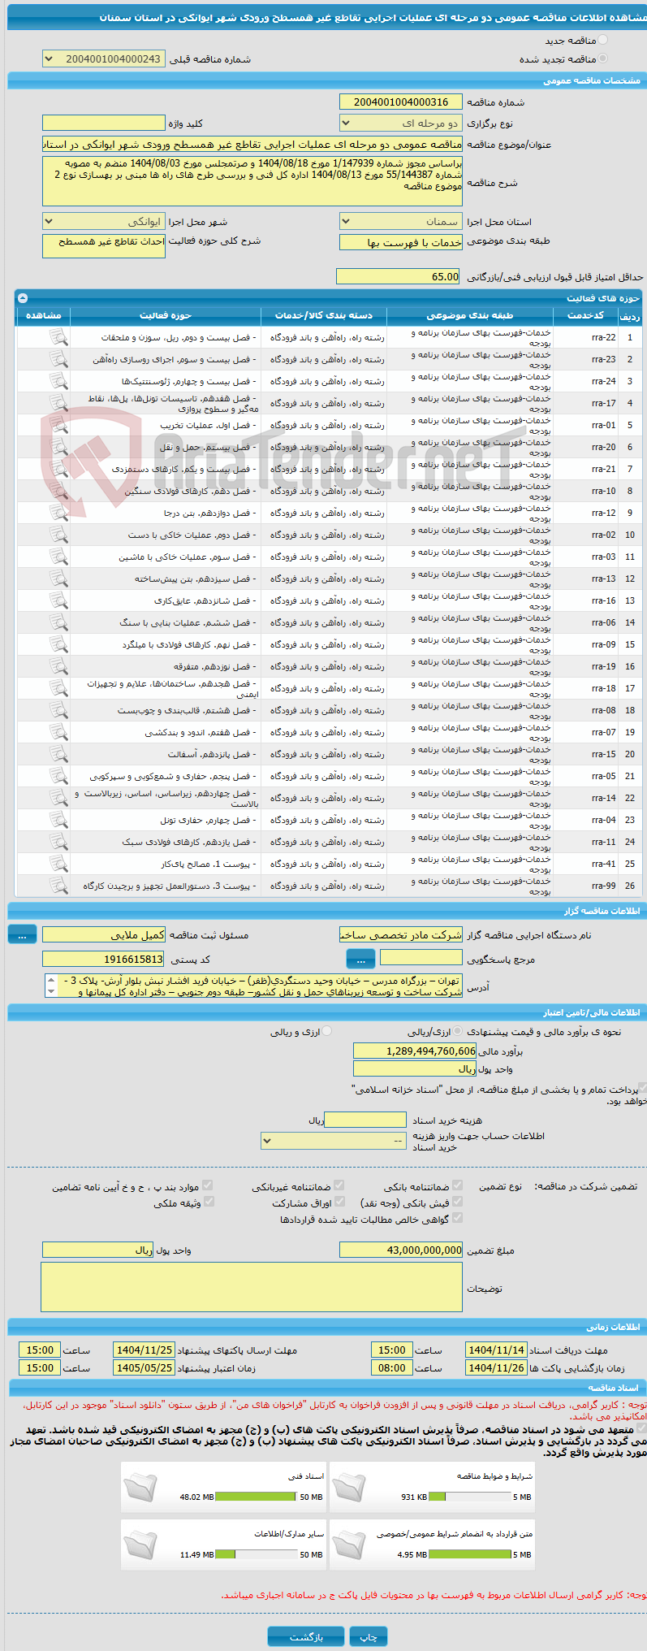Collapse حوزه های فعالیت section
The height and width of the screenshot is (1651, 647).
(23, 298)
